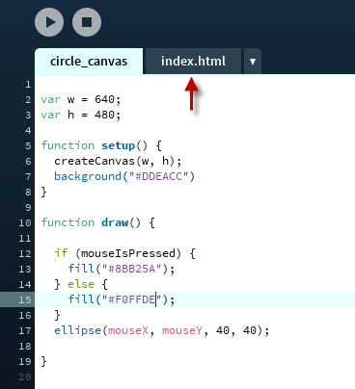Screen dimensions: 355x389
Task: Stop the running sketch
Action: (x=87, y=22)
